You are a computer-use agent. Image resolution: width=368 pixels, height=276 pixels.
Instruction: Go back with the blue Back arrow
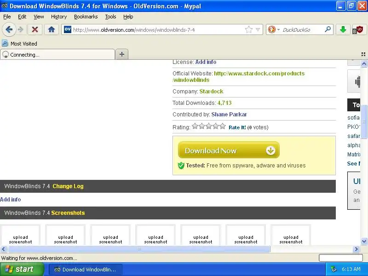pos(9,30)
